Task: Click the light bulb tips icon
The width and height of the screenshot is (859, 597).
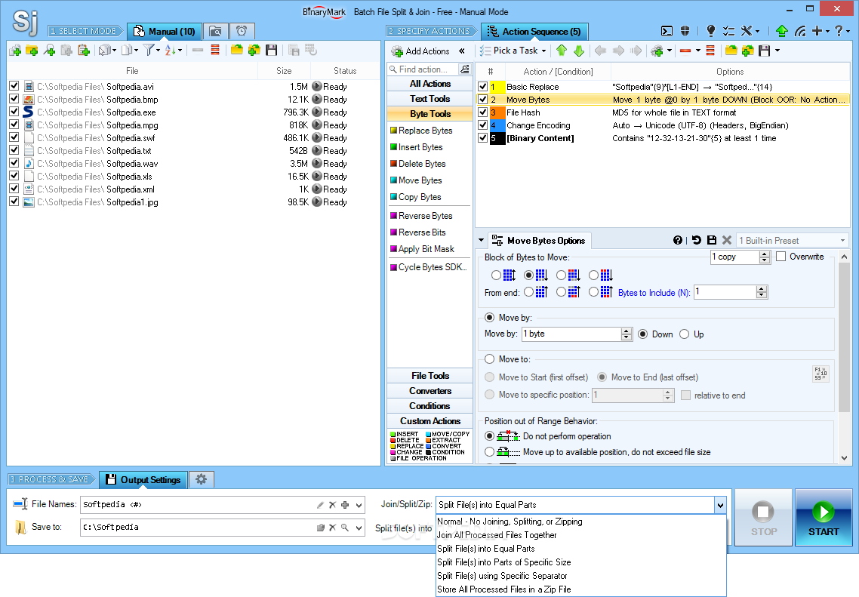Action: tap(710, 31)
